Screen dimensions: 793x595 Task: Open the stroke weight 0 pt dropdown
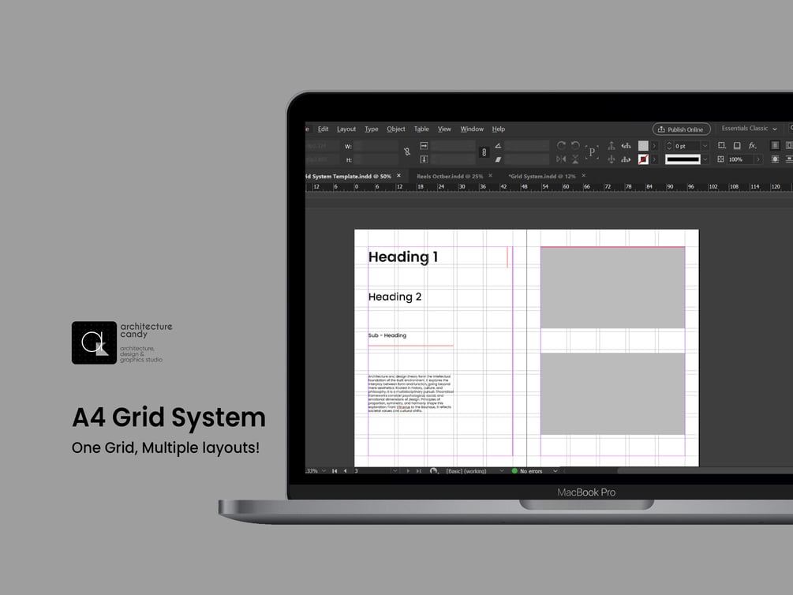pos(705,146)
